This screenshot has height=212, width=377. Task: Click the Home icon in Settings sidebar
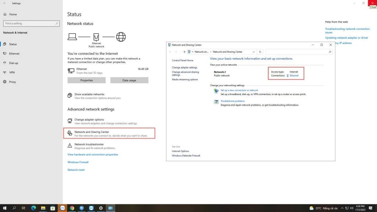coord(5,14)
